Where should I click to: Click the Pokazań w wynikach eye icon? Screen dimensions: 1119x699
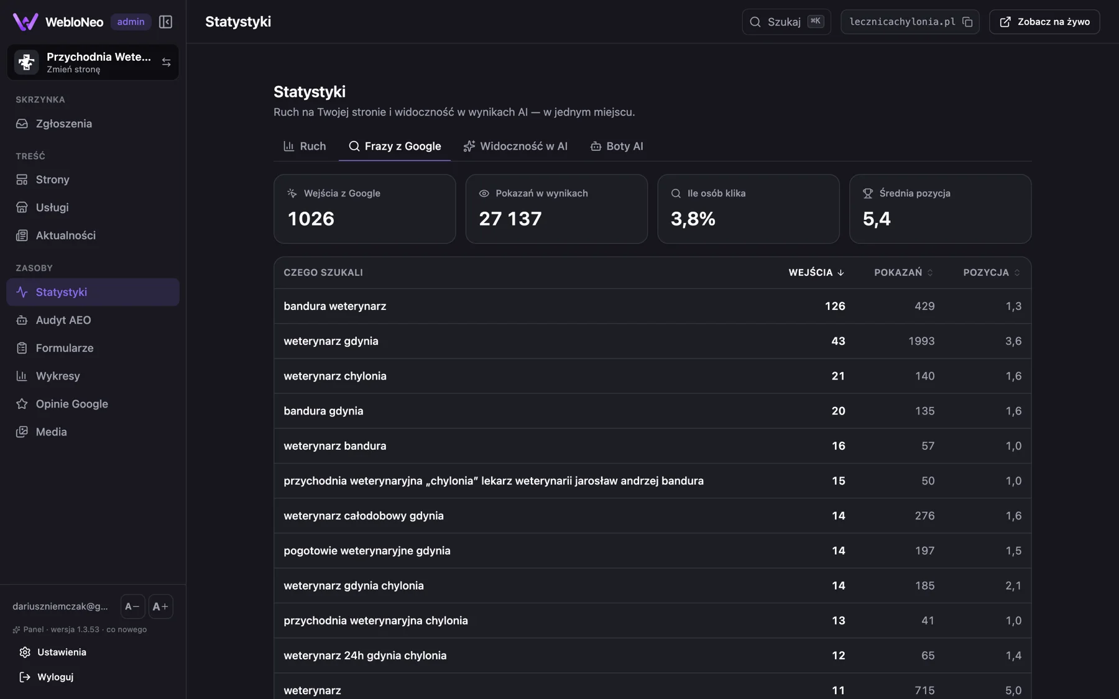pos(484,193)
